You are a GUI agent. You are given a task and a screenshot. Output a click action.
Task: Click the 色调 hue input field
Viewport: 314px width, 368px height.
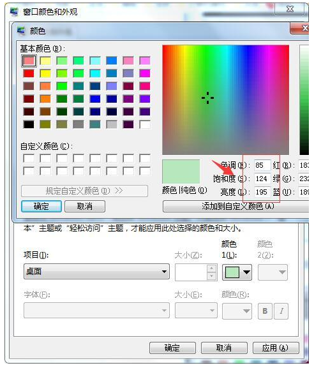tap(262, 165)
